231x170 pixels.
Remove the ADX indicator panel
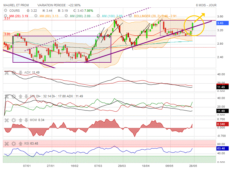7,72
